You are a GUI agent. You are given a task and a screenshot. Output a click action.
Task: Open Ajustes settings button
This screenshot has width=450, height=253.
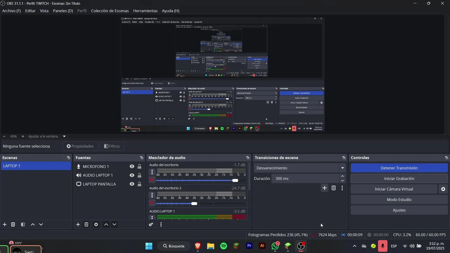[399, 210]
